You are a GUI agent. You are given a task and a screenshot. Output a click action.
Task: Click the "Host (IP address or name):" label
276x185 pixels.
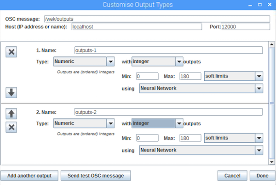pyautogui.click(x=36, y=27)
